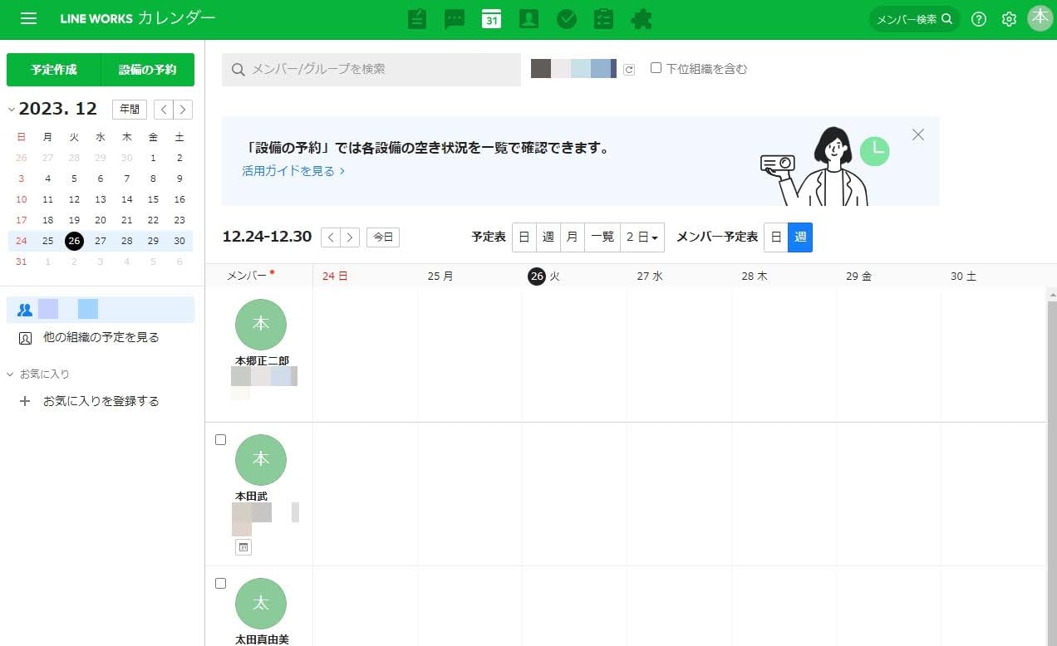
Task: Open the puzzle piece apps icon
Action: [642, 19]
